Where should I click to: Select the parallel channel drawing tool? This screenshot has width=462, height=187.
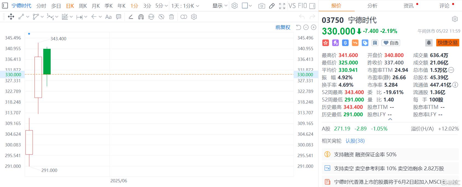tap(36, 17)
